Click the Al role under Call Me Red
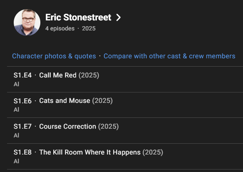 pos(16,84)
